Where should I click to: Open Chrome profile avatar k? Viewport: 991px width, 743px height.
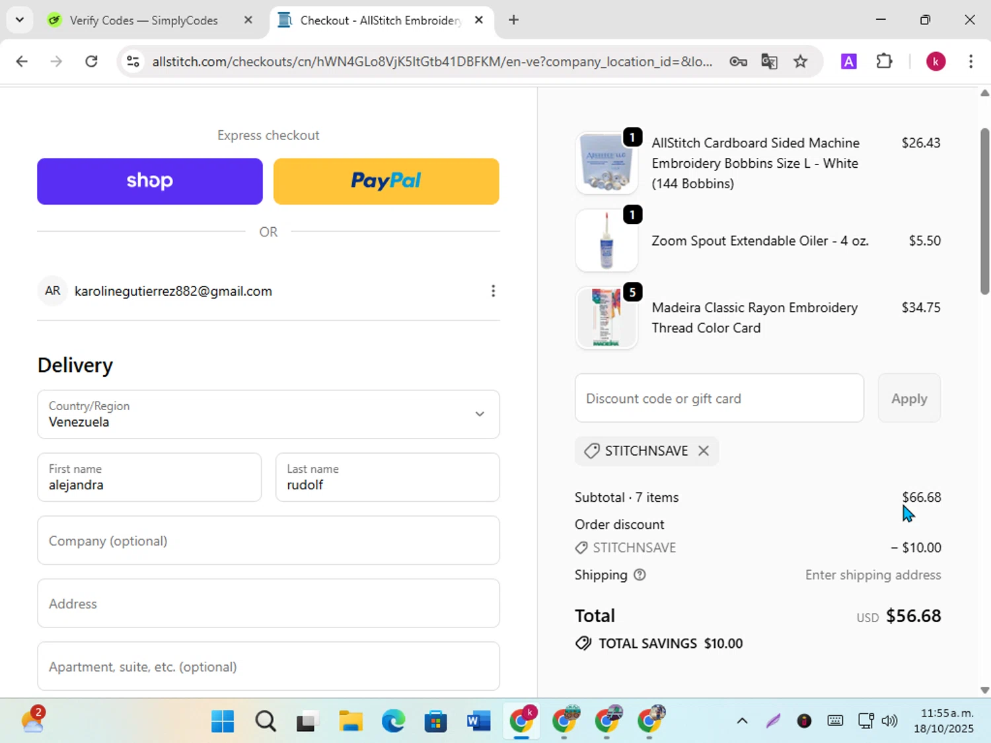(x=936, y=61)
